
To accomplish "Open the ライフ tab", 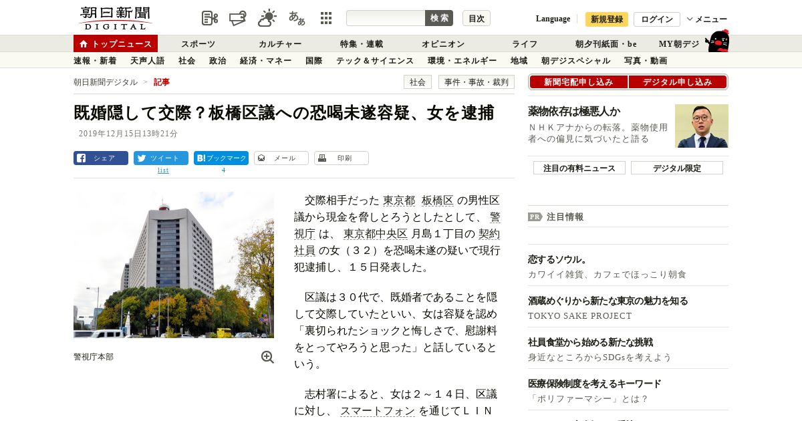I will (525, 44).
